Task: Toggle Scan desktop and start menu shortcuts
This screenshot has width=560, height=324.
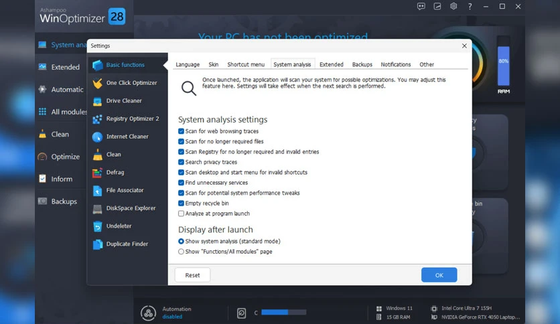Action: [181, 172]
